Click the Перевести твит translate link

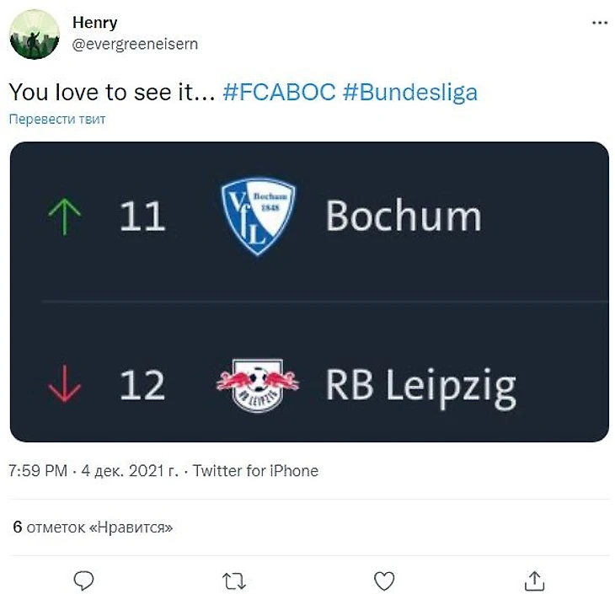(x=57, y=119)
